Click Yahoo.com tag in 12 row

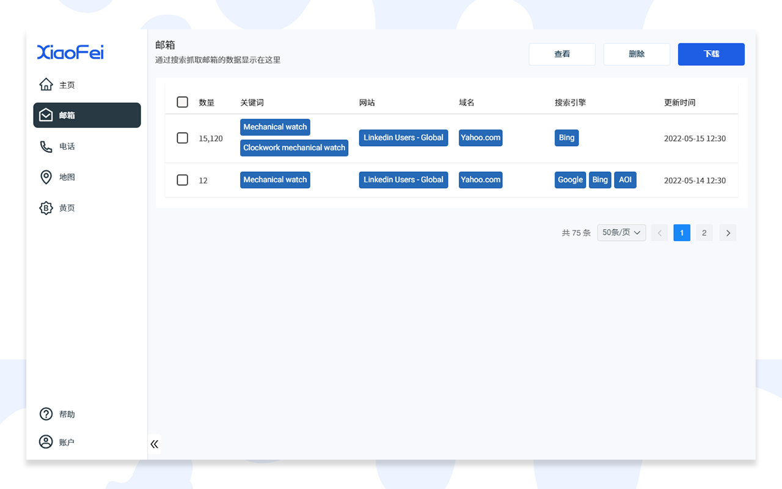click(x=481, y=180)
